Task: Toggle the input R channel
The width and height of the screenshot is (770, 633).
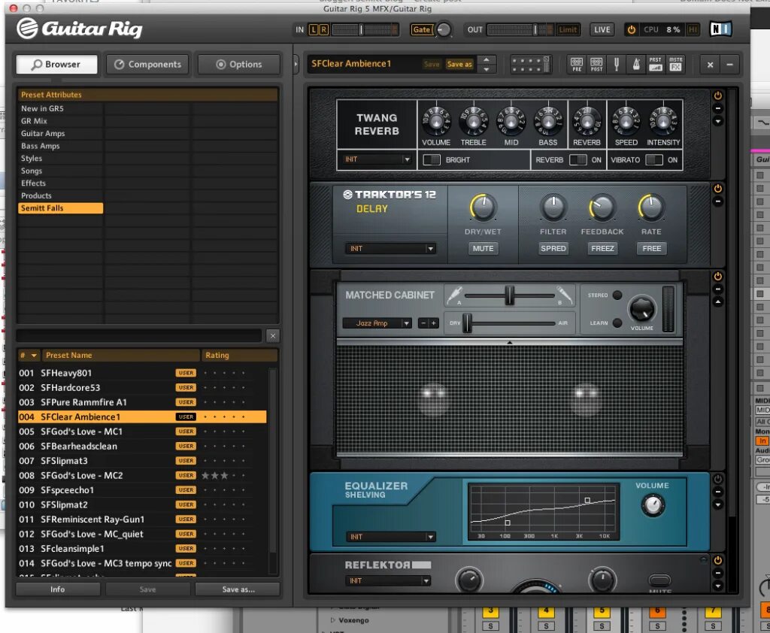Action: coord(323,29)
